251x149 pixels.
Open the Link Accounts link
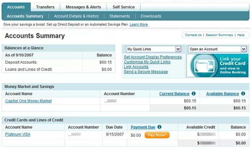(136, 67)
